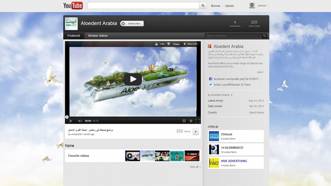Click Aloedent Arabia channel title in header
The height and width of the screenshot is (186, 331).
pos(99,23)
